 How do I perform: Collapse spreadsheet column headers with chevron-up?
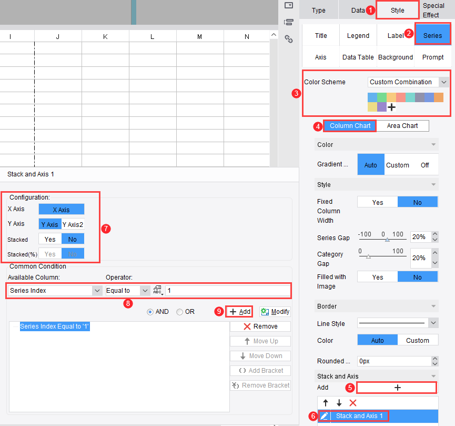[274, 35]
